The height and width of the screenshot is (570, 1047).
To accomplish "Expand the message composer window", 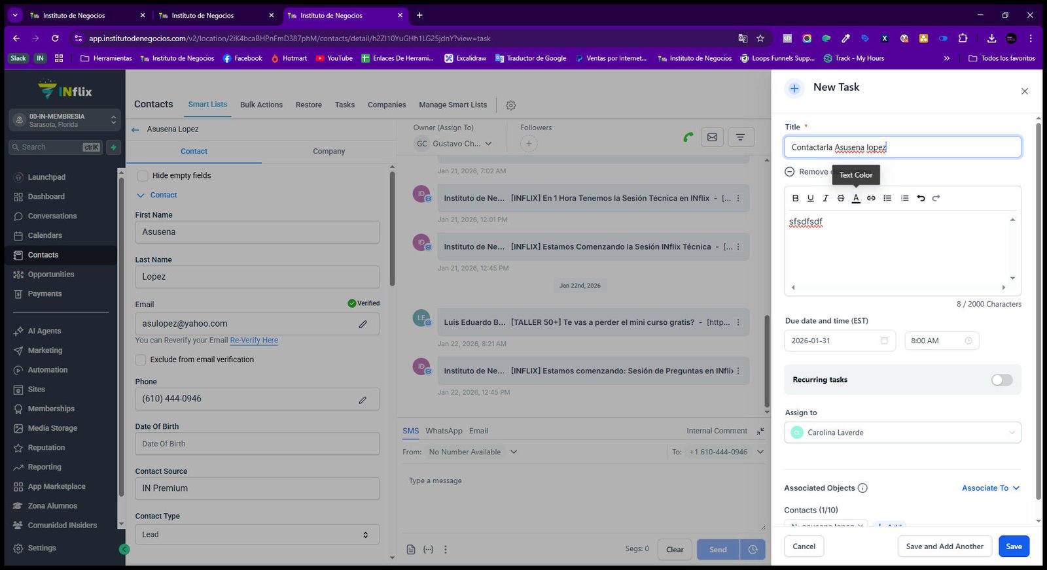I will click(760, 431).
